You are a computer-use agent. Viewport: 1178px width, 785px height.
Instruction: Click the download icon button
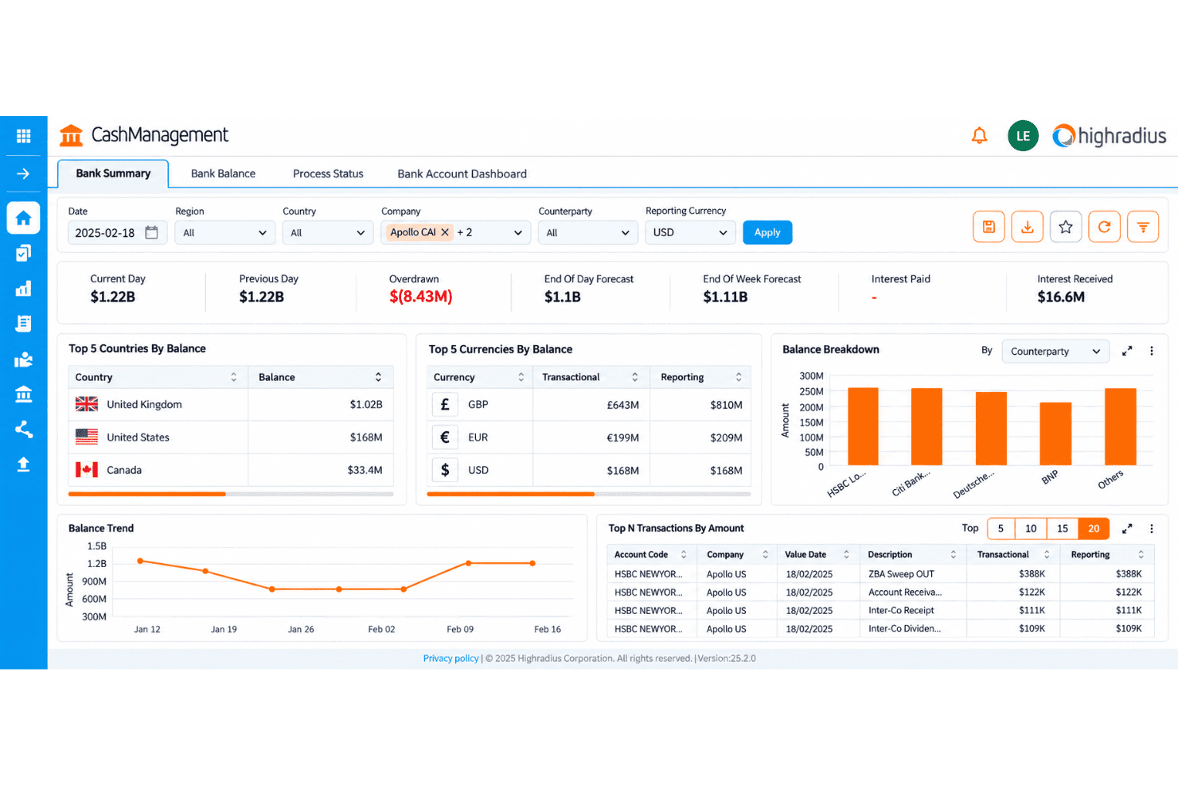tap(1027, 227)
